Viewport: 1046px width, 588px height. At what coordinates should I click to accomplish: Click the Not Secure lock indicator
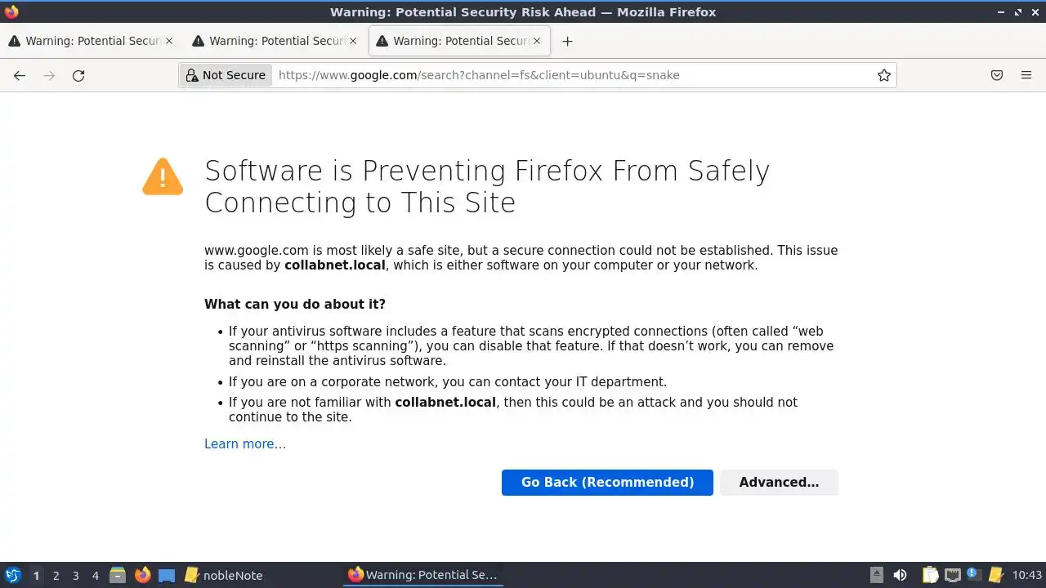(226, 75)
